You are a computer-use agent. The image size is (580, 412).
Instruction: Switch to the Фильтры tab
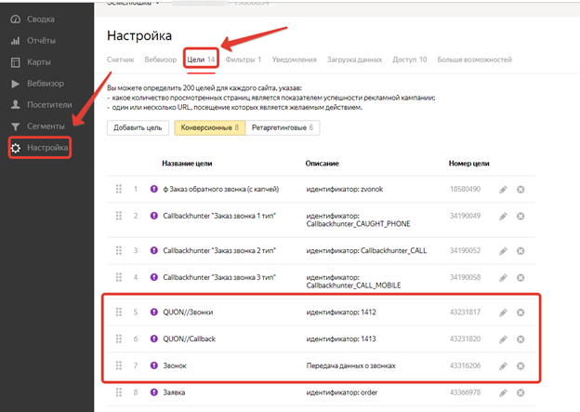[244, 60]
